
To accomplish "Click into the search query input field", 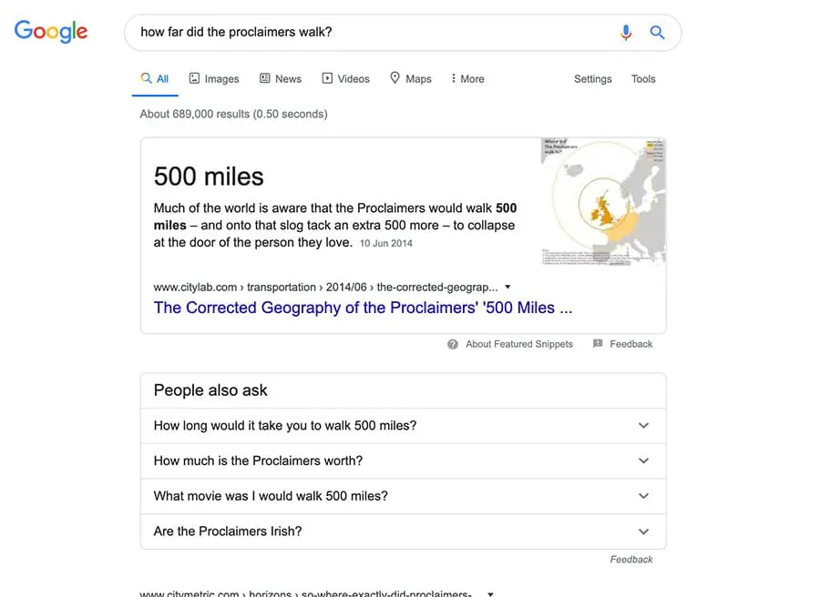I will pos(364,33).
